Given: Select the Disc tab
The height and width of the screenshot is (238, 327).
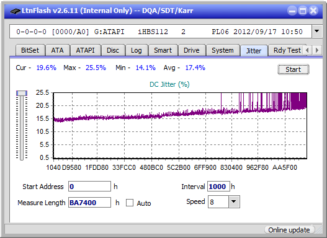Looking at the screenshot, I should coord(113,50).
